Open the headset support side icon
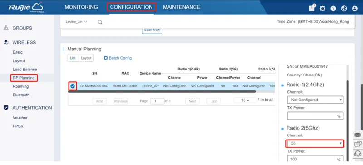This screenshot has width=363, height=165. (x=358, y=153)
